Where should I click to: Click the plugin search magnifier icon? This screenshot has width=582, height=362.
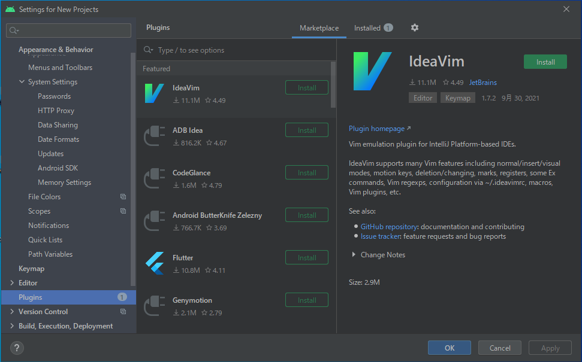(149, 50)
